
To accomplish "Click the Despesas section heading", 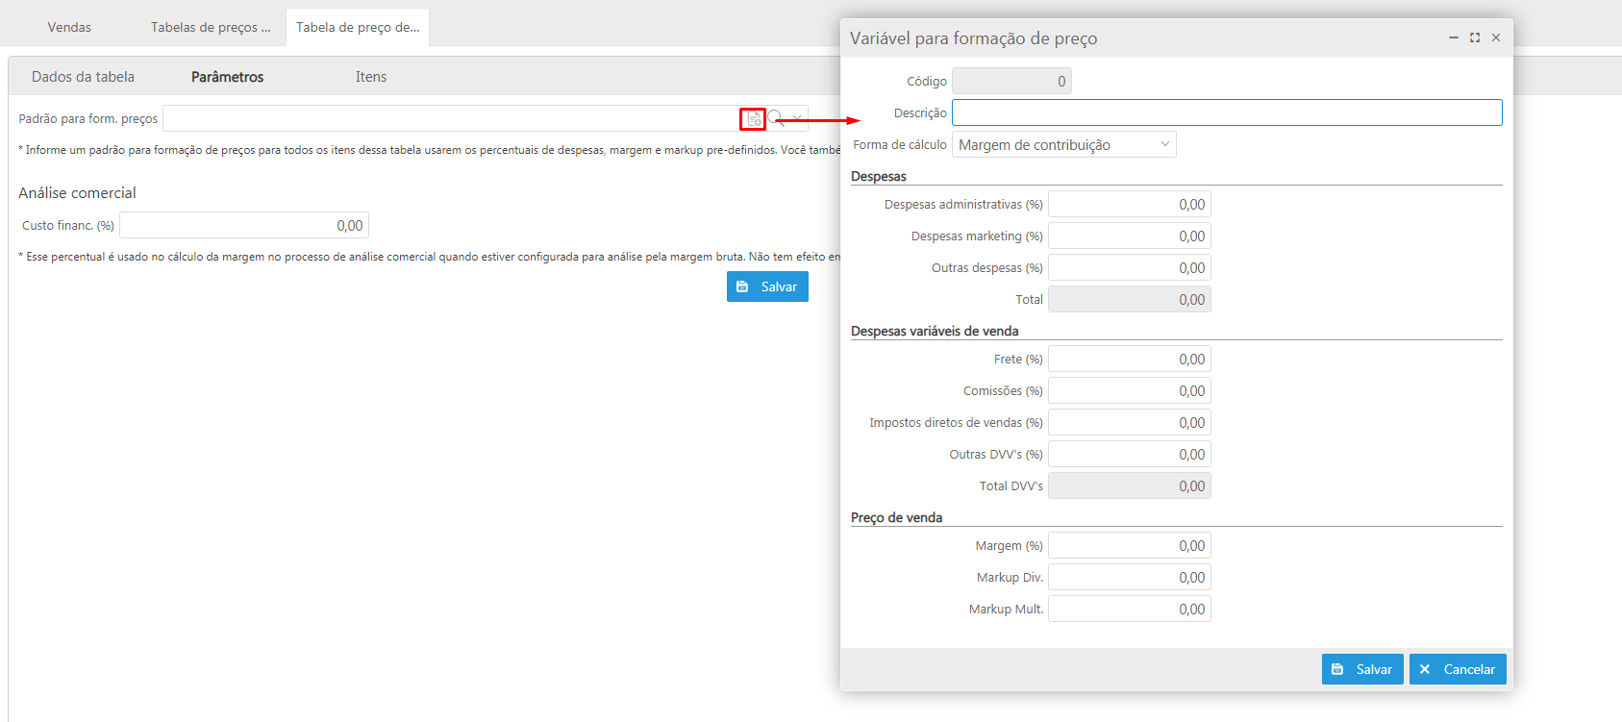I will (879, 176).
